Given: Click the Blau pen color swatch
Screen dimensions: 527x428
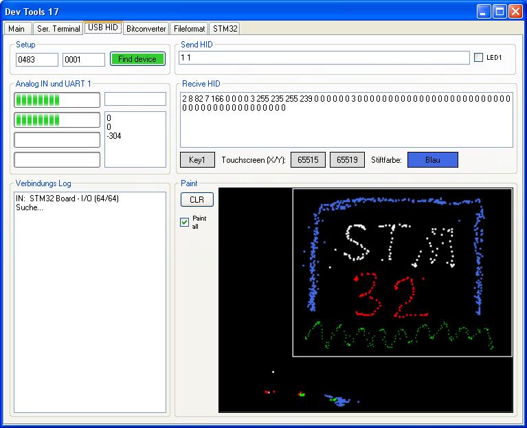Looking at the screenshot, I should [432, 159].
